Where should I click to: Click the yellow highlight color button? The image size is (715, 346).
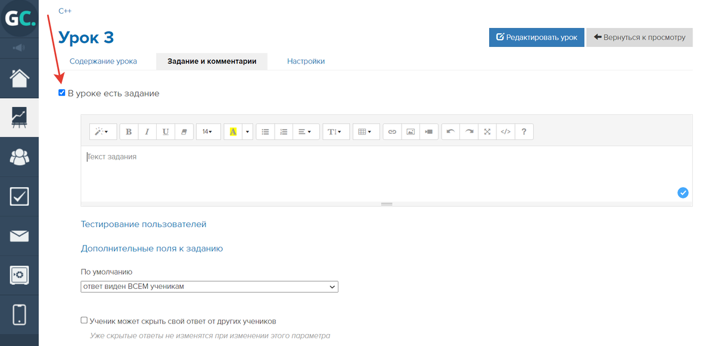[232, 132]
